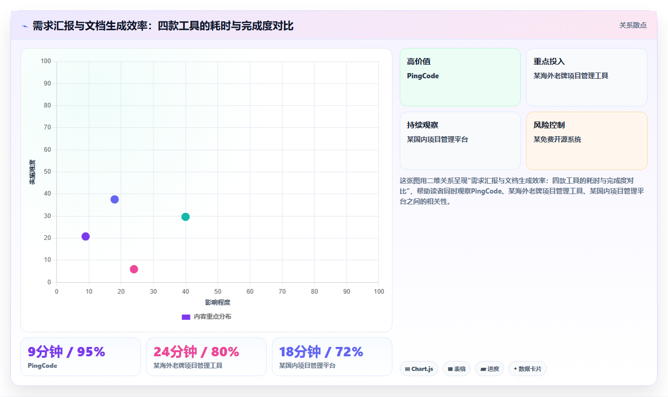Click 某海外老牌项目管理工具 in 重点投入 card

(571, 76)
